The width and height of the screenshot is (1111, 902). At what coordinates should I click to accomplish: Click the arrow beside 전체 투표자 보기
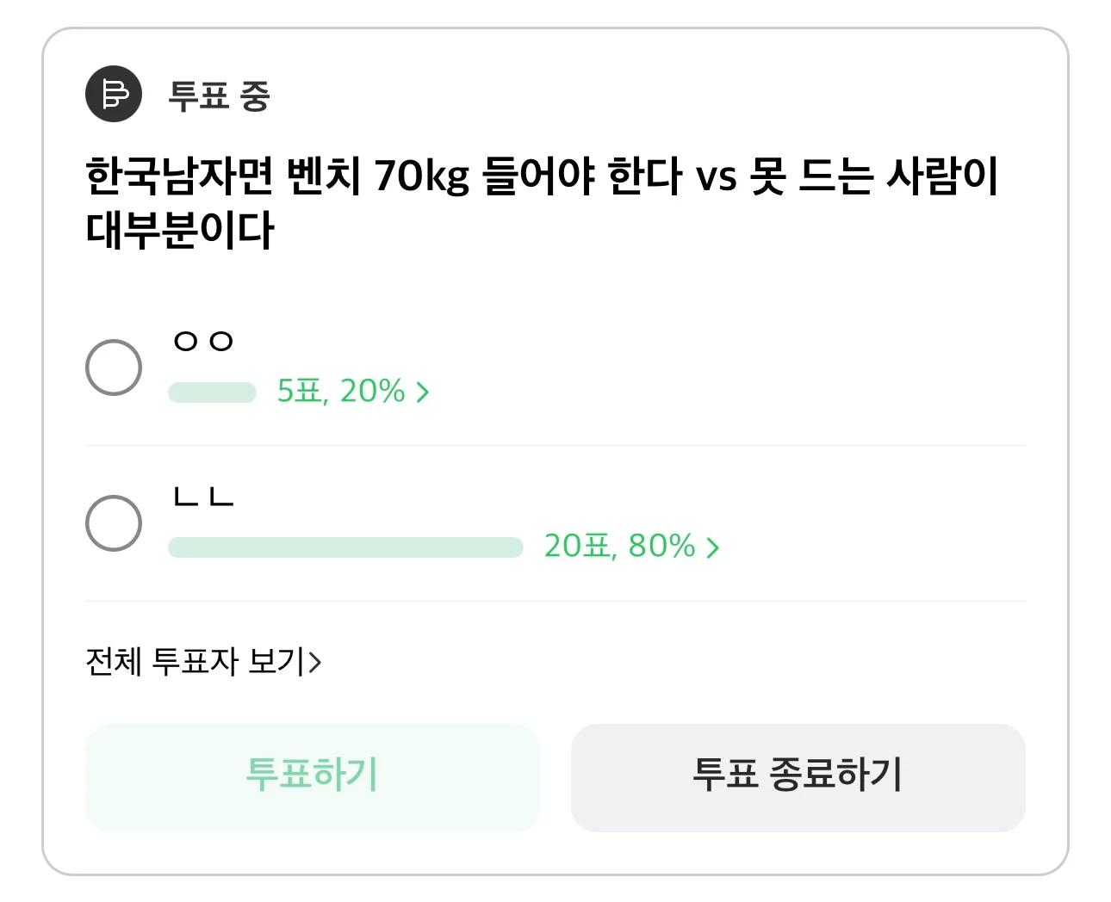tap(318, 663)
